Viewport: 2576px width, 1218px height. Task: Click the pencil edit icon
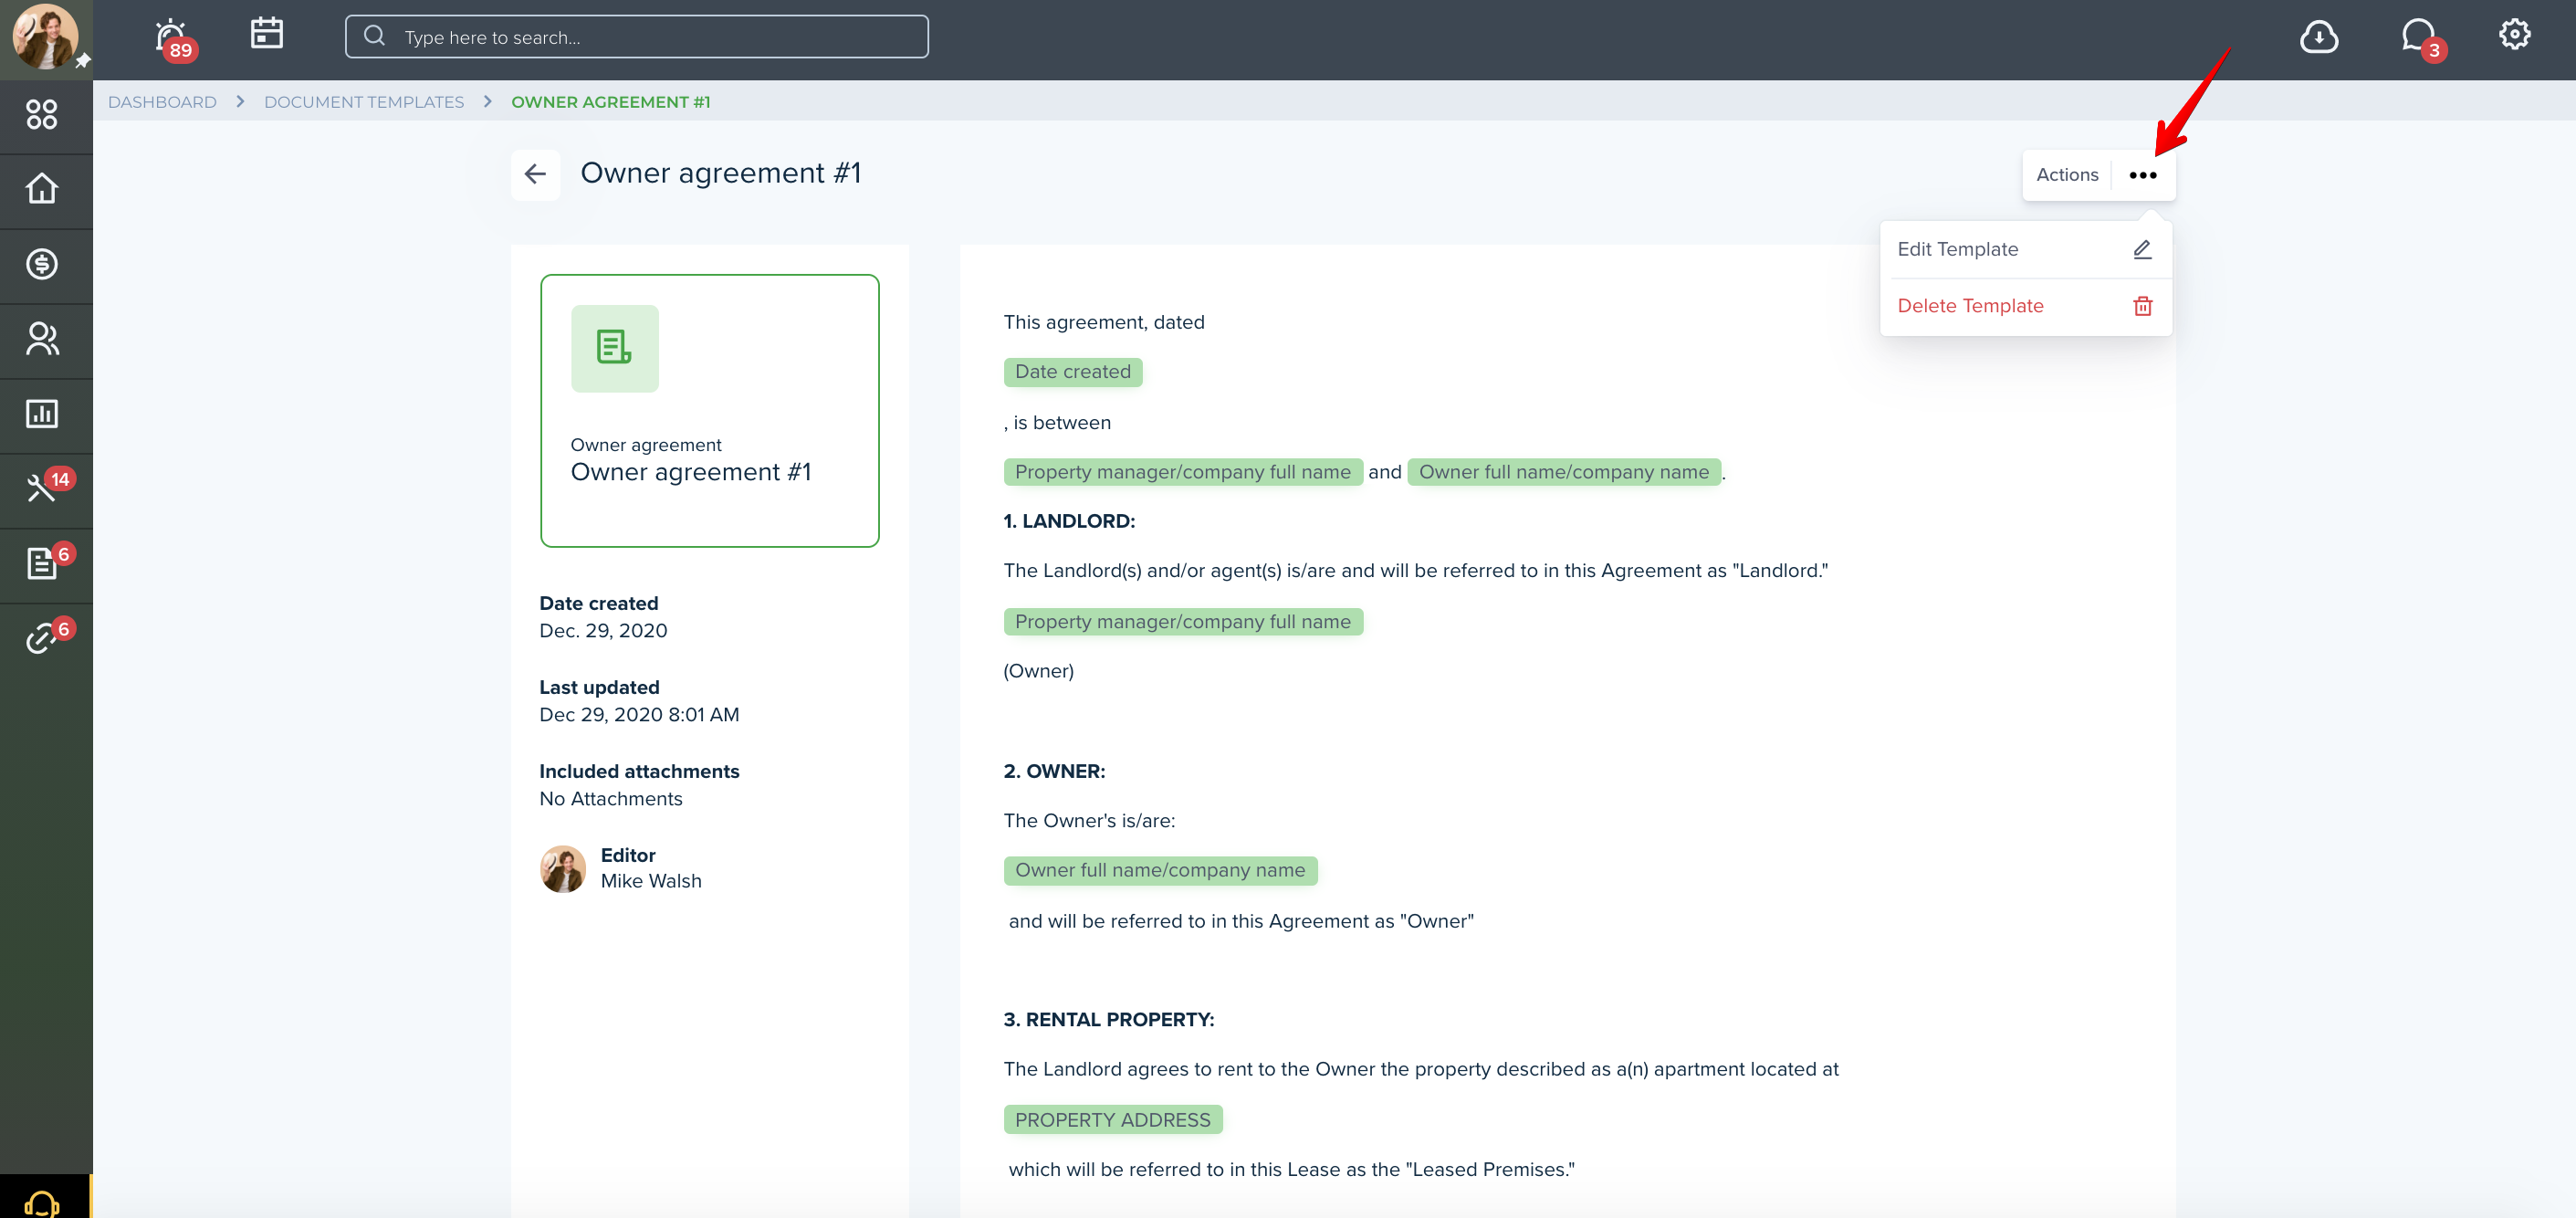click(x=2142, y=249)
